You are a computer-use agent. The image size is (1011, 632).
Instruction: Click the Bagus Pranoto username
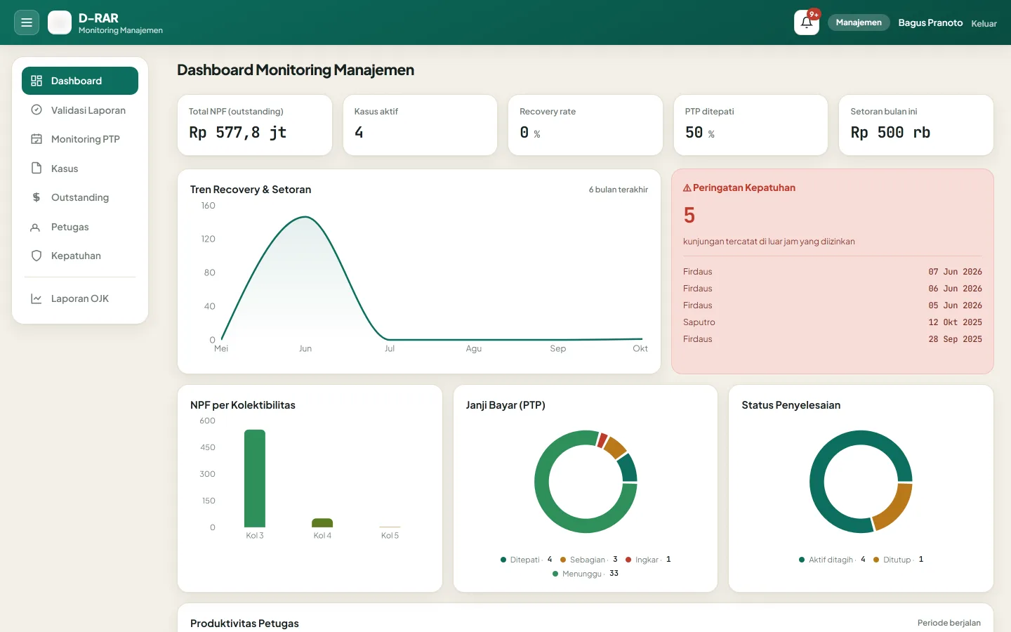point(930,22)
